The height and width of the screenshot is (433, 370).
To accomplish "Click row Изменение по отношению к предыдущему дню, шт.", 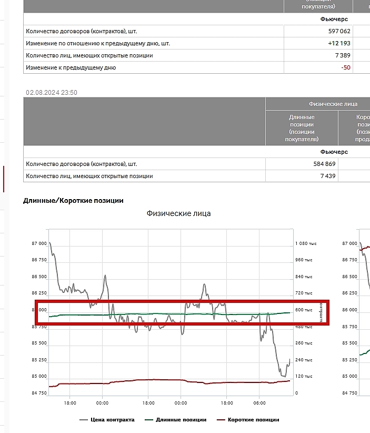I will [x=98, y=43].
